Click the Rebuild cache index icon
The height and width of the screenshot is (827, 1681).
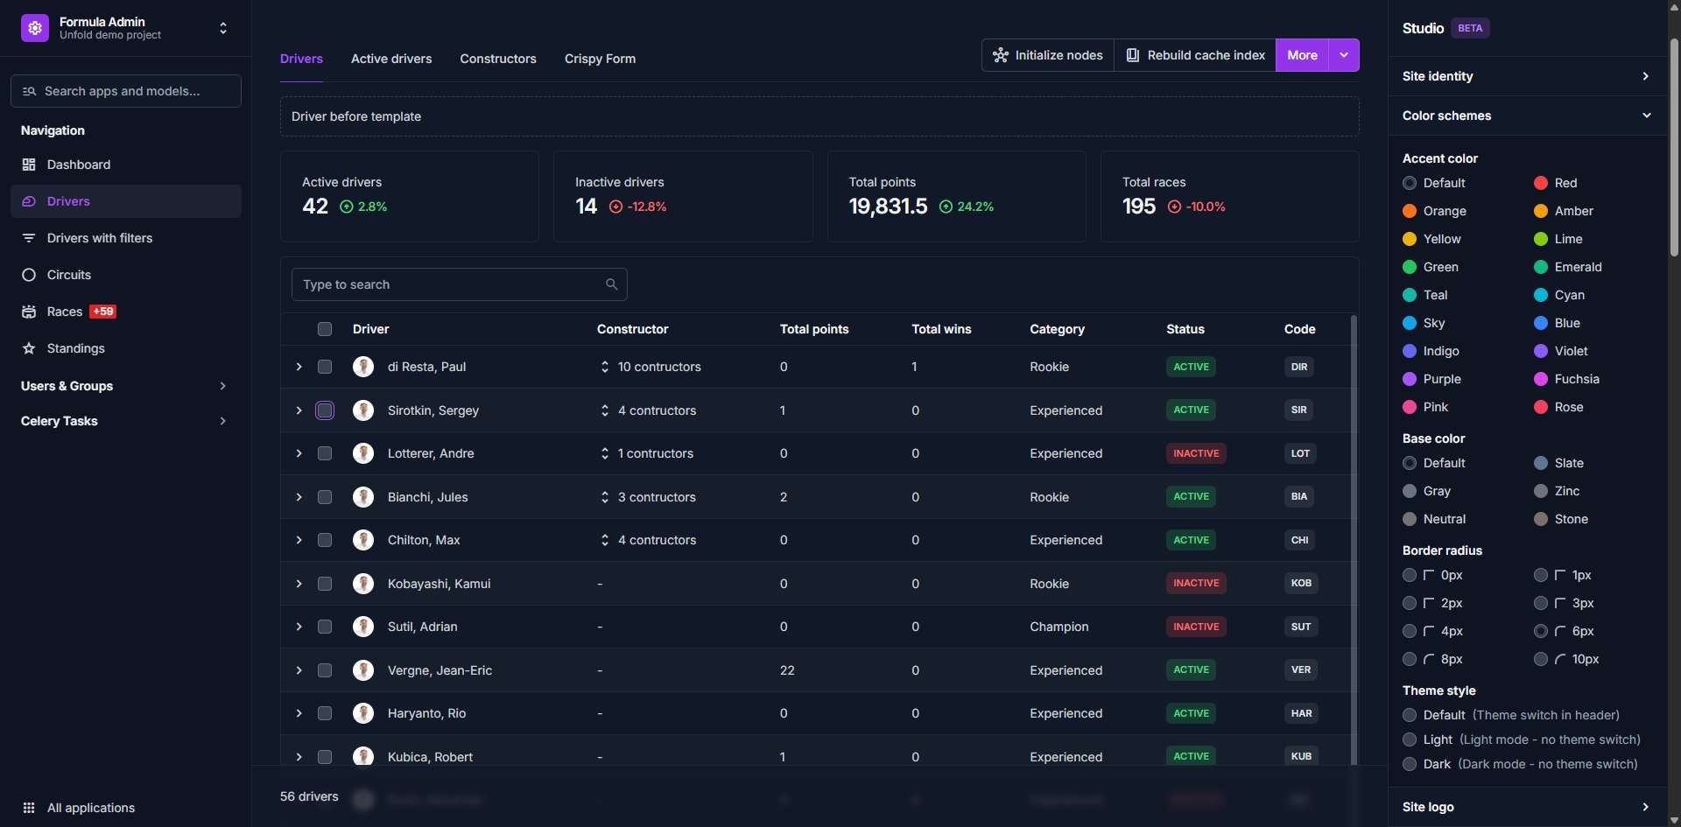[1133, 55]
